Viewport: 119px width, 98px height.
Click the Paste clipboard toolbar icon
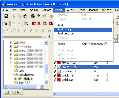click(25, 16)
